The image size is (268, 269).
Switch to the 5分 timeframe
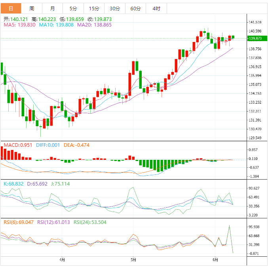(73, 8)
